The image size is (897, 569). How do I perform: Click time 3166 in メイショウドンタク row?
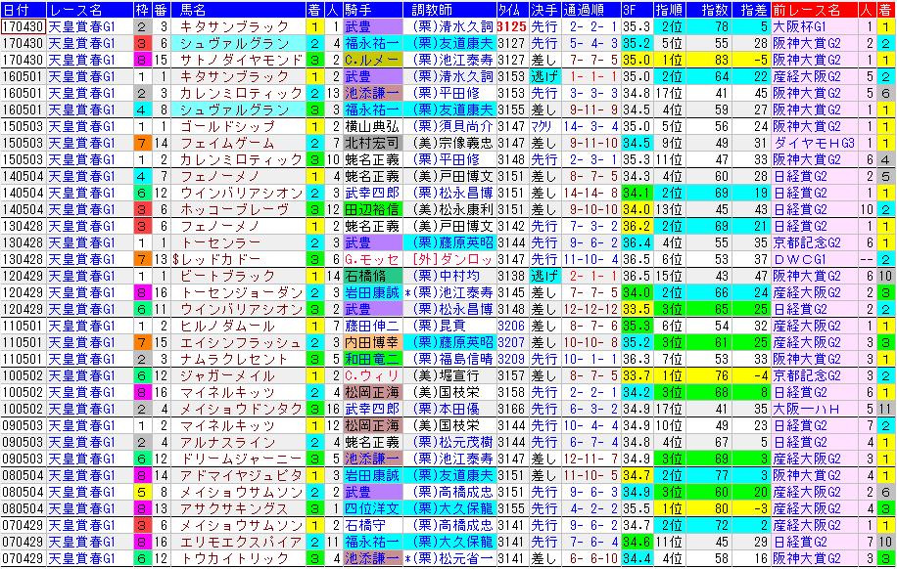coord(511,409)
